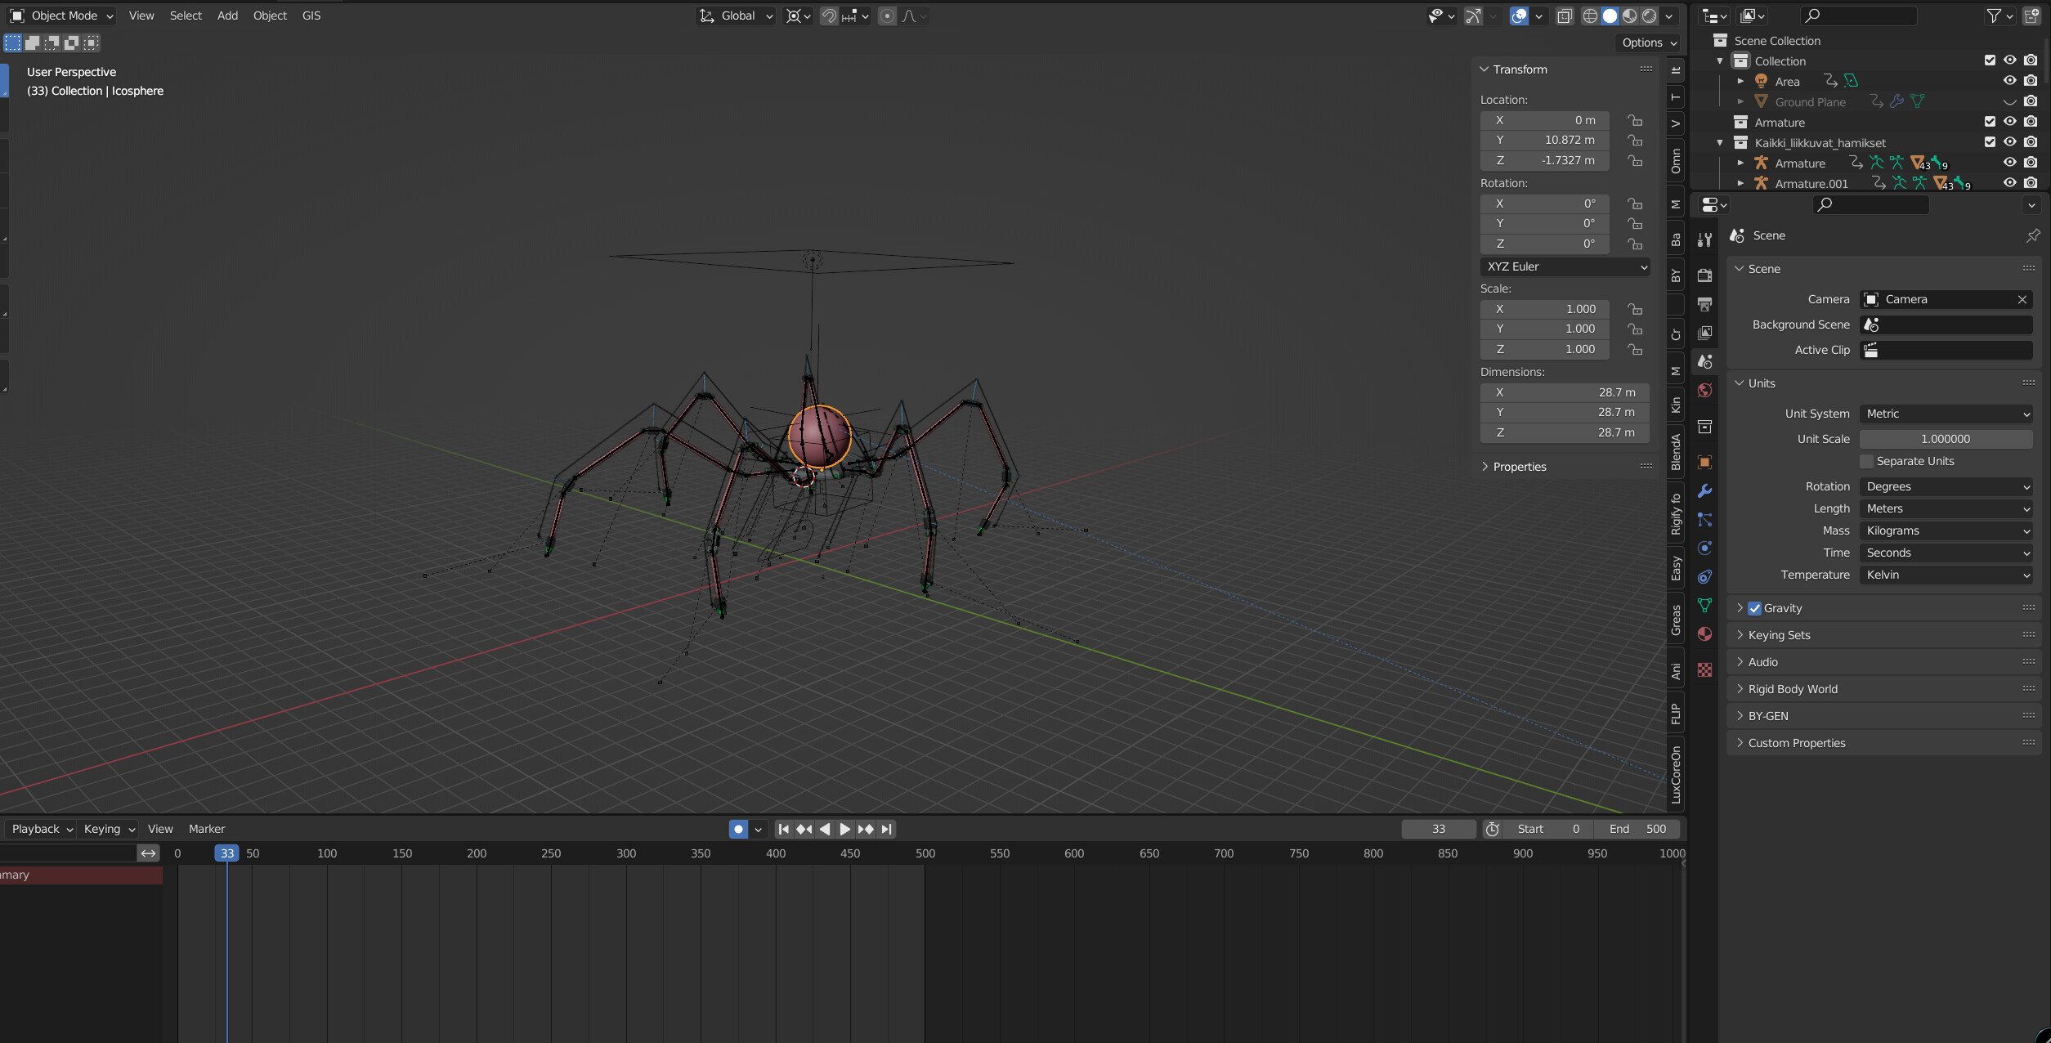Uncheck the Gravity checkbox
The width and height of the screenshot is (2051, 1043).
(x=1754, y=608)
